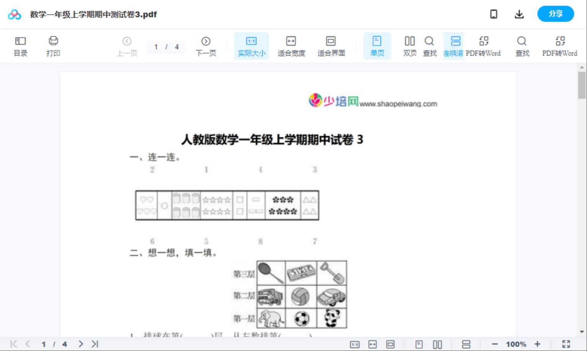Click the download icon in the header
Screen dimensions: 587x351
[x=519, y=14]
